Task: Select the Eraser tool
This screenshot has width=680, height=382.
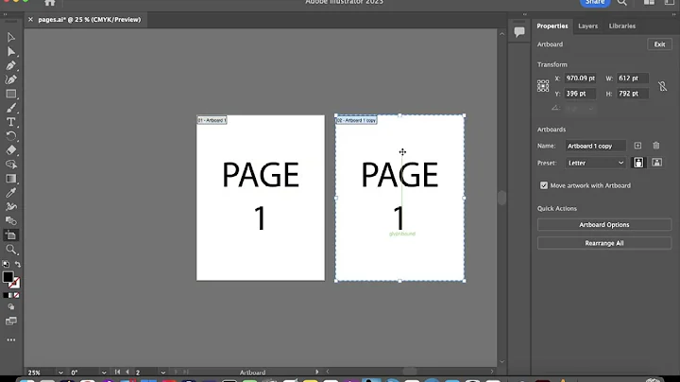Action: click(10, 150)
